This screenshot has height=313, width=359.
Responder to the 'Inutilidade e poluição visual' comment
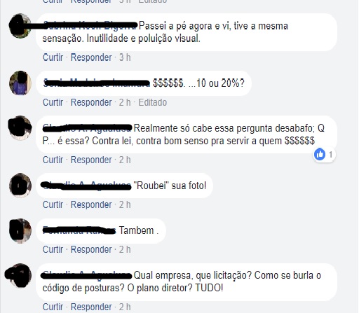(91, 57)
